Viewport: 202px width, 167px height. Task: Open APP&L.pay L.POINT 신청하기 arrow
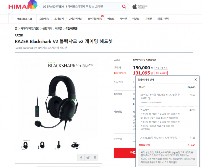pos(176,138)
